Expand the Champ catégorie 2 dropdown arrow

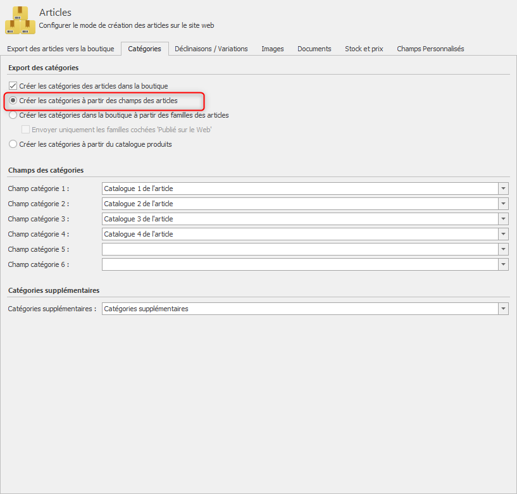(503, 204)
